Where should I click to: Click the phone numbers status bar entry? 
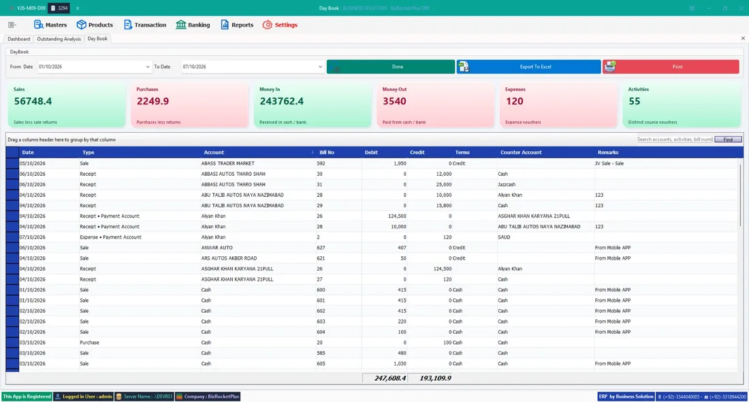(701, 397)
